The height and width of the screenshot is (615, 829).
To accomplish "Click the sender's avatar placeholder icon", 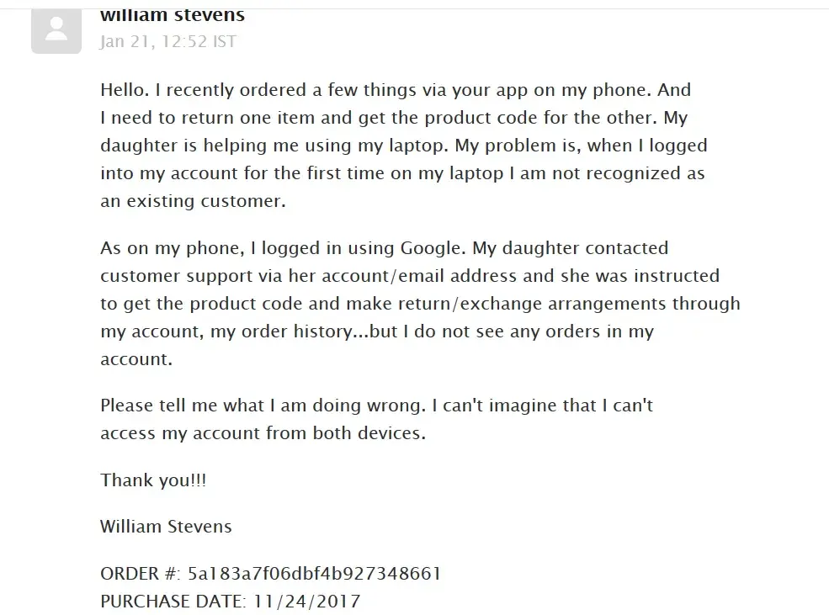I will coord(56,30).
